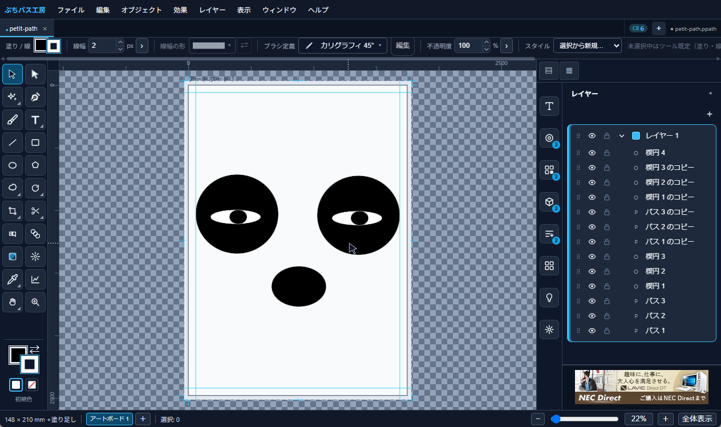Select the Direct Selection arrow tool
Image resolution: width=721 pixels, height=427 pixels.
pos(35,74)
